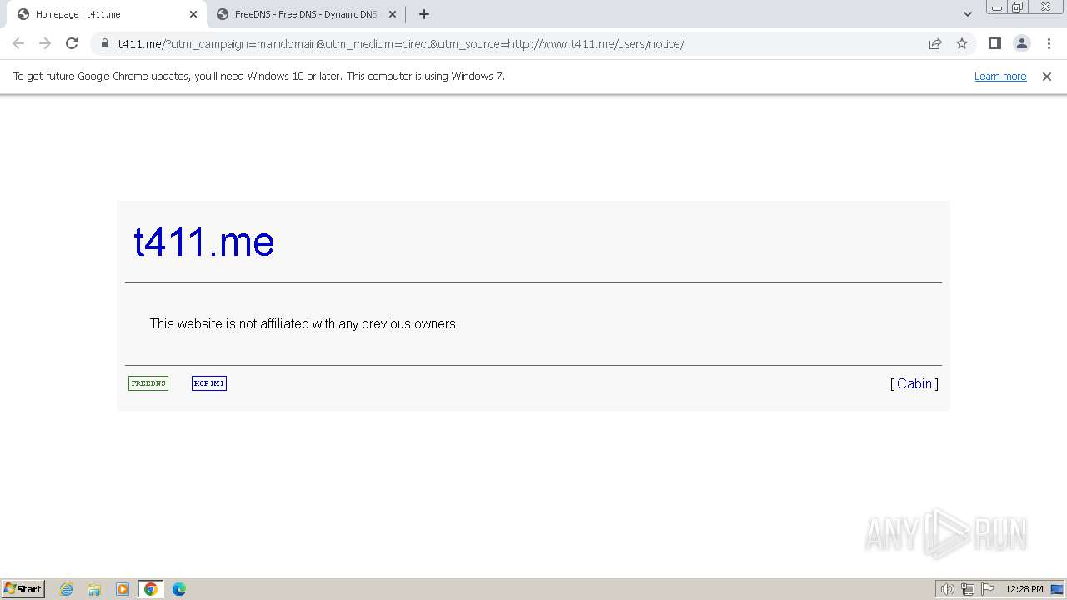
Task: Minimize the Chrome window
Action: click(997, 7)
